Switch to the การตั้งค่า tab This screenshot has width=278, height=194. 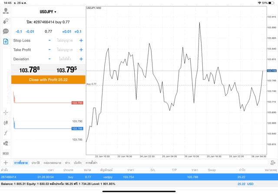(x=92, y=163)
